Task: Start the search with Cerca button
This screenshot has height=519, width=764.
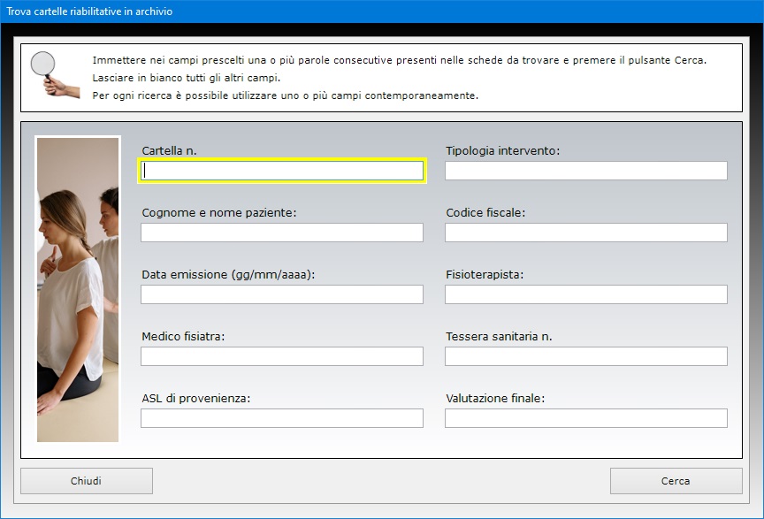Action: pos(676,481)
